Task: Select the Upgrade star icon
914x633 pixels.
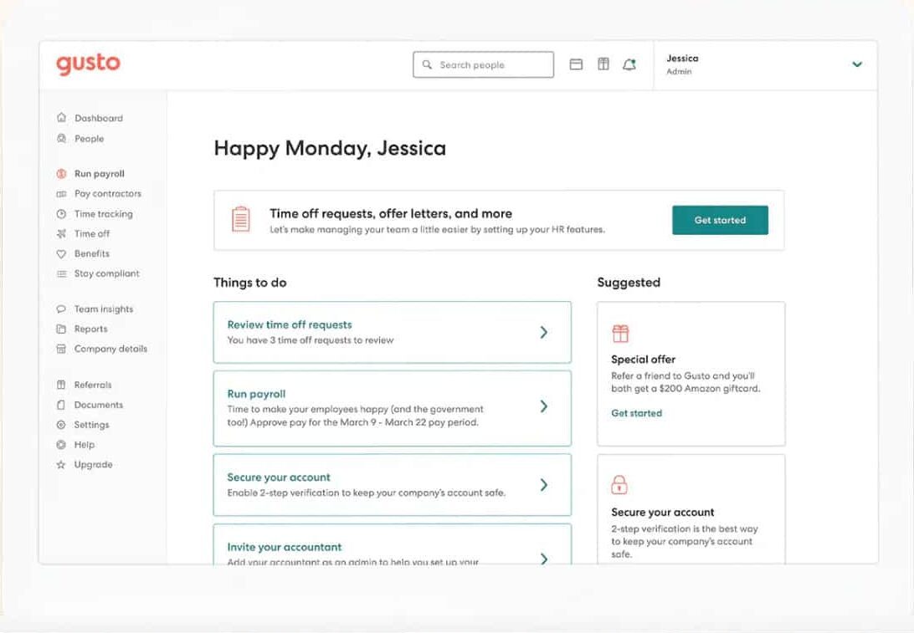Action: pyautogui.click(x=59, y=464)
